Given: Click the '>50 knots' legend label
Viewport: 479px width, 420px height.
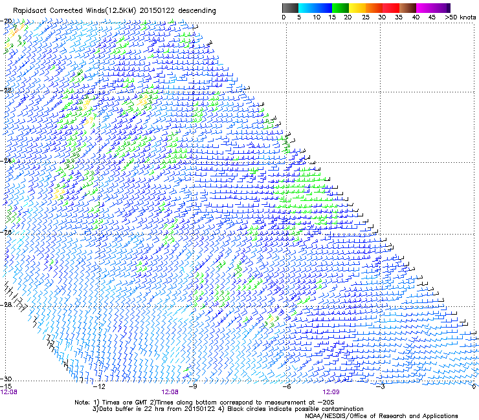Looking at the screenshot, I should pyautogui.click(x=460, y=17).
